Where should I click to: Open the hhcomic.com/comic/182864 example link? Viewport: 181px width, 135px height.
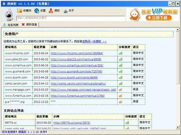[77, 53]
